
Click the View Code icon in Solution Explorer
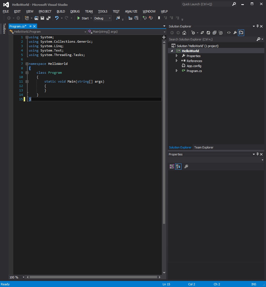229,33
